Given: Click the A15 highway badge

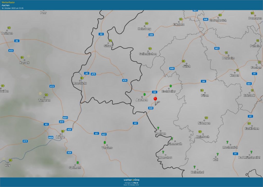Looking at the screenshot, I should pyautogui.click(x=25, y=141).
